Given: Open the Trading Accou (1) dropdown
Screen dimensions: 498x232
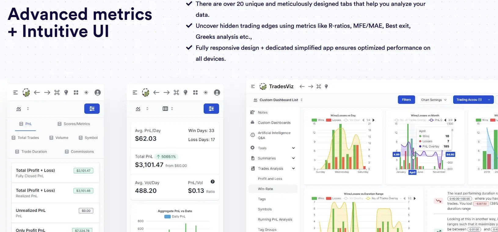Looking at the screenshot, I should 473,100.
